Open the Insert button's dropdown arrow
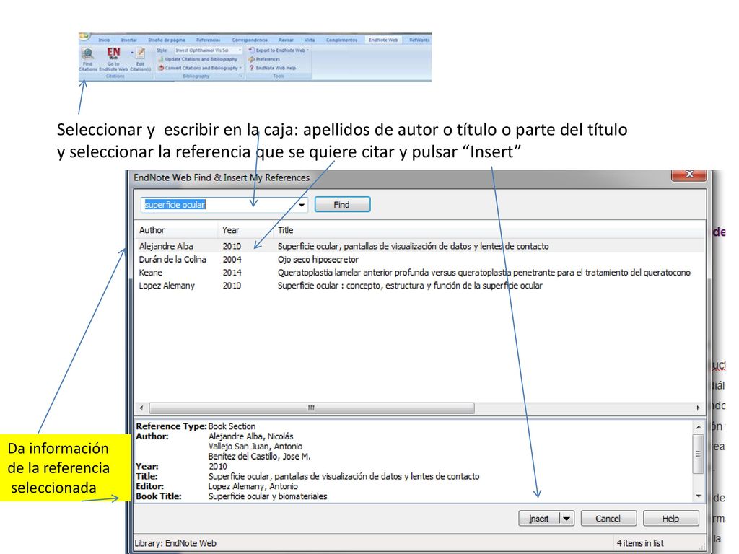This screenshot has width=739, height=554. pos(567,519)
